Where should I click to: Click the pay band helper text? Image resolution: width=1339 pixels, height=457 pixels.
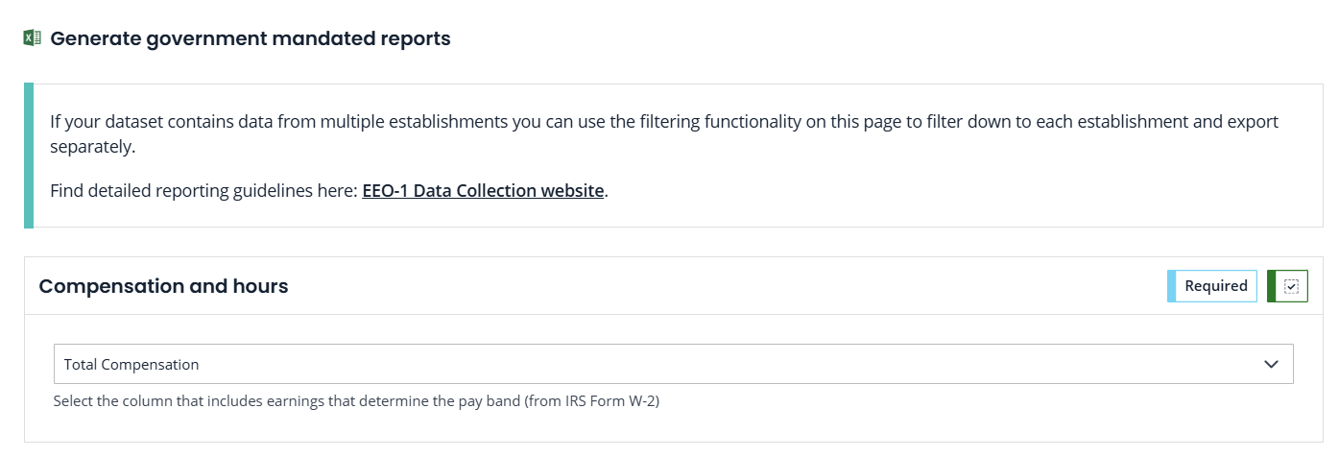pos(356,401)
